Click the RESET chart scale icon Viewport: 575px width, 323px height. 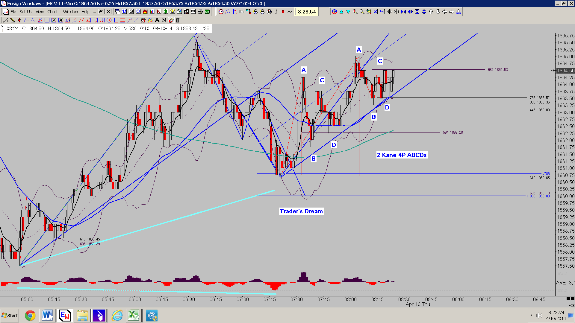click(x=458, y=12)
